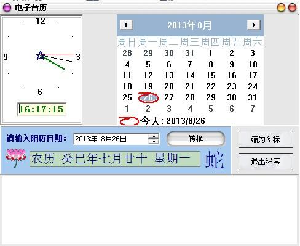Screen dimensions: 300x246
Task: Select August 27 in calendar
Action: click(169, 97)
